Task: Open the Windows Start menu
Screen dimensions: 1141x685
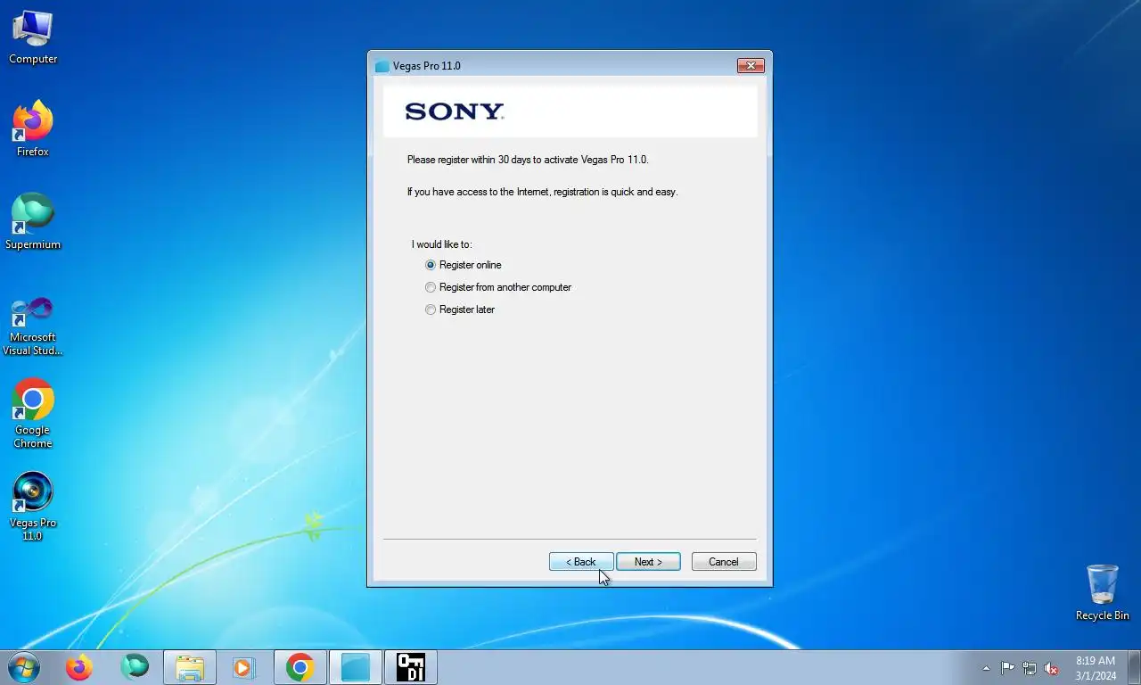Action: point(24,667)
